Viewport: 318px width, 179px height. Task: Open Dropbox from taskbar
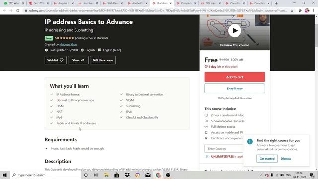(x=127, y=175)
